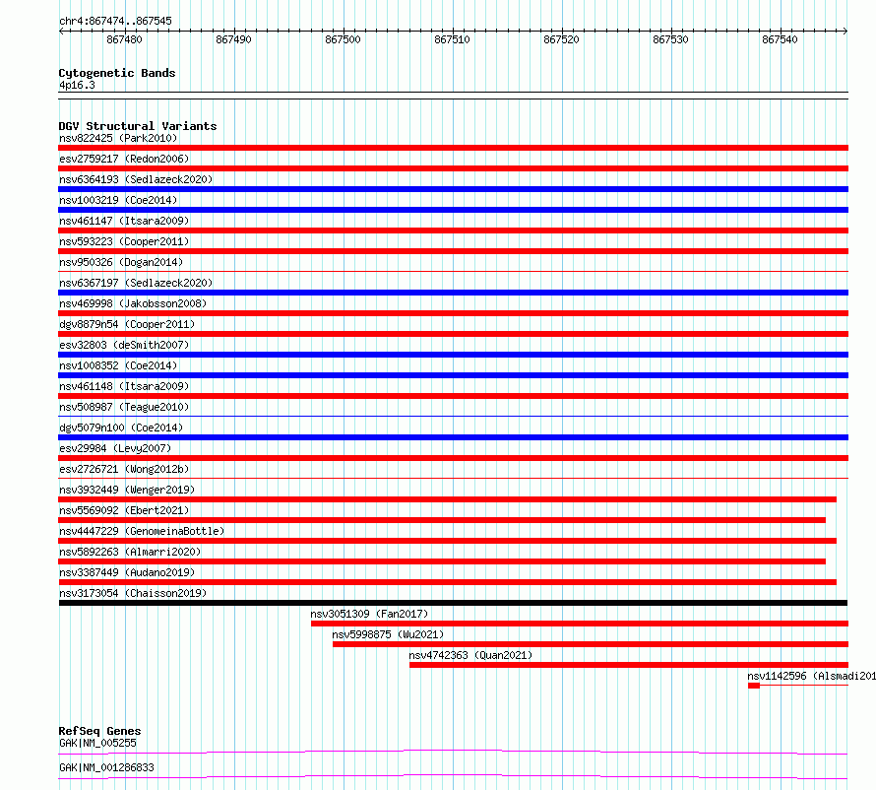Open the nsv3173054 (Chaisson2019) label
The height and width of the screenshot is (790, 876).
coord(133,593)
